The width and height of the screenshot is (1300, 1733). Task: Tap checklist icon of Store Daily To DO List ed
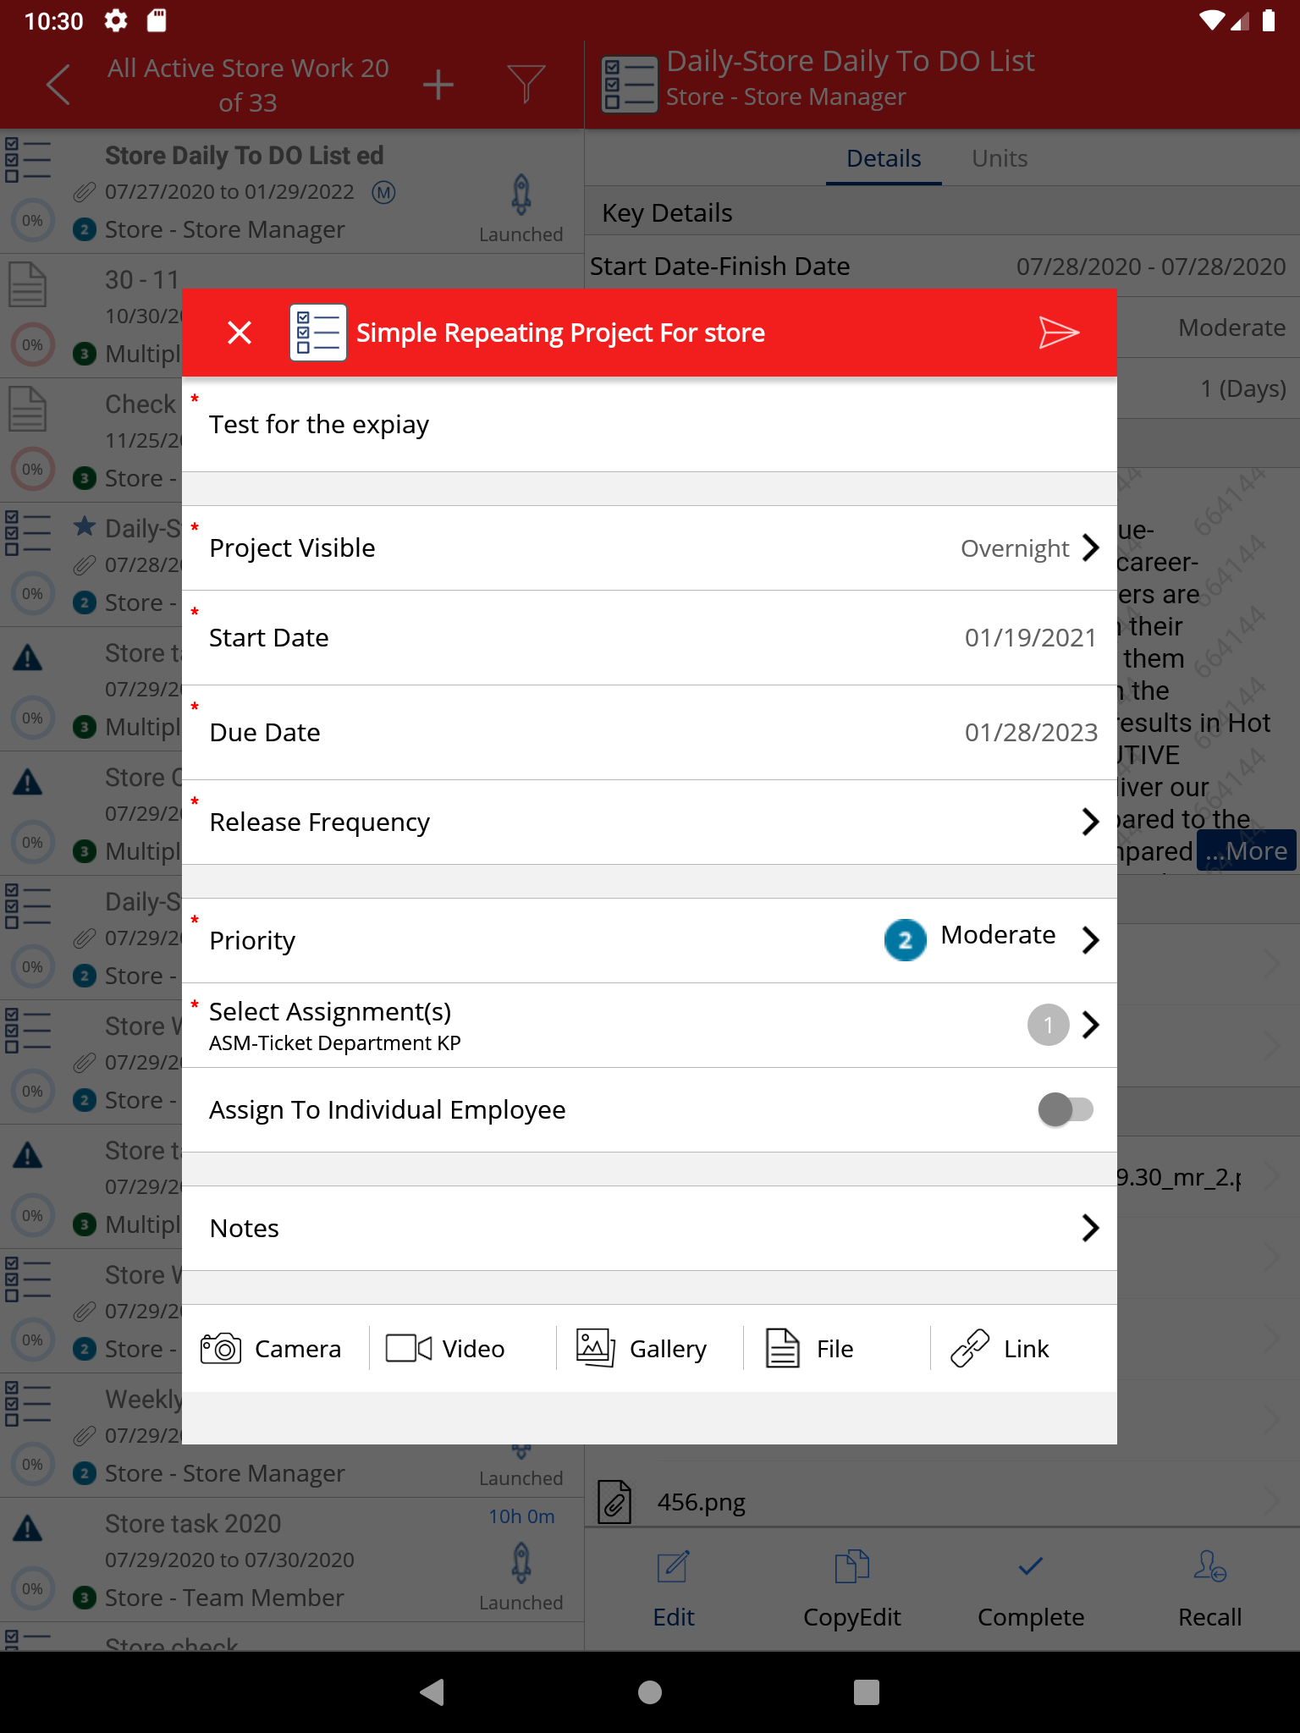(x=28, y=160)
